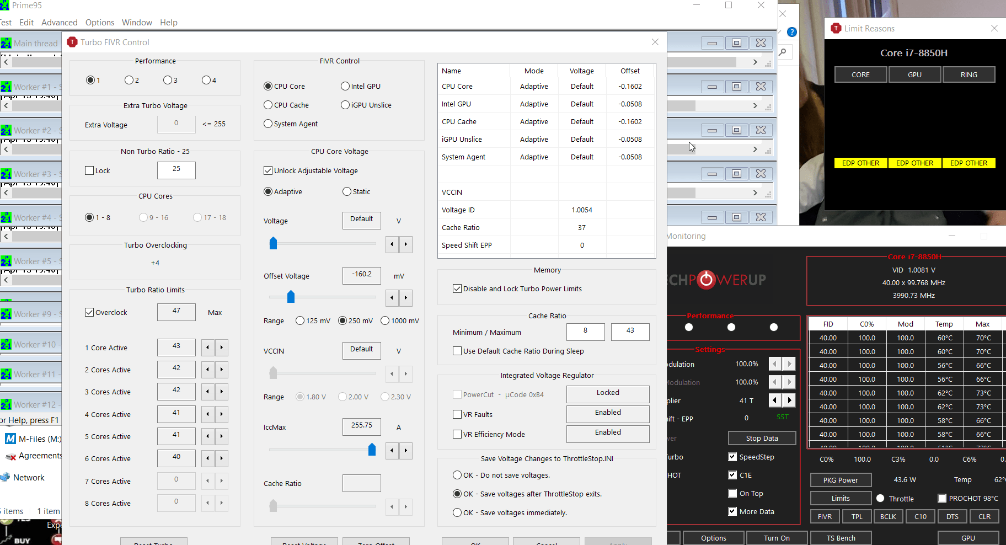Decrease the Offset Voltage with left arrow

point(392,298)
